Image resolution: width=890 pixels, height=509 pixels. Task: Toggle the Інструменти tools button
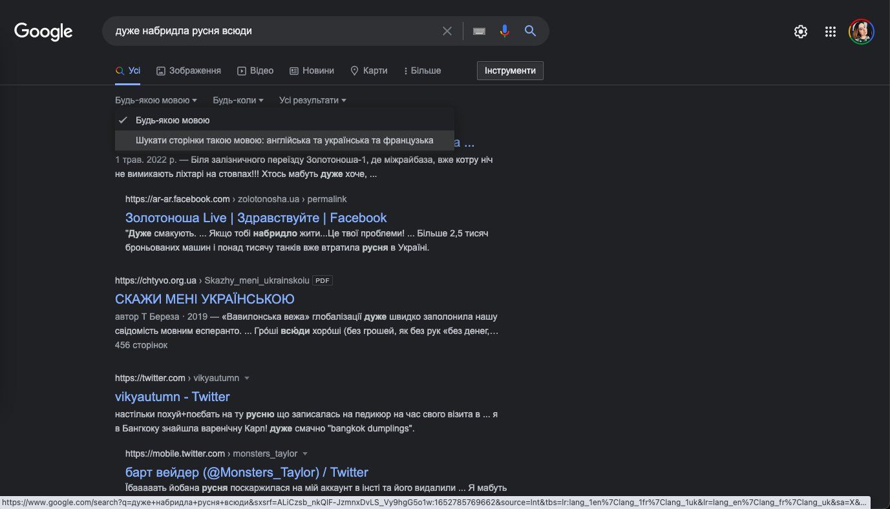coord(510,70)
